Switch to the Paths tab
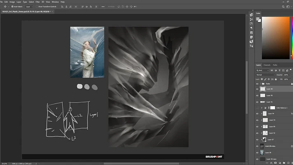 coord(275,65)
